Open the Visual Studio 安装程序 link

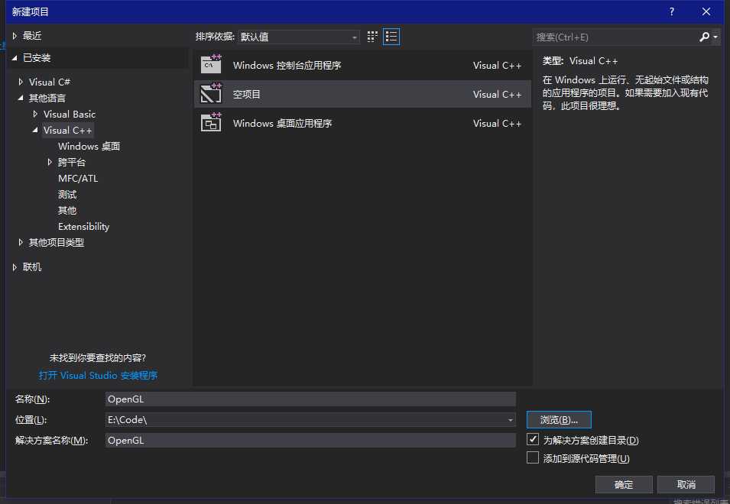tap(99, 375)
